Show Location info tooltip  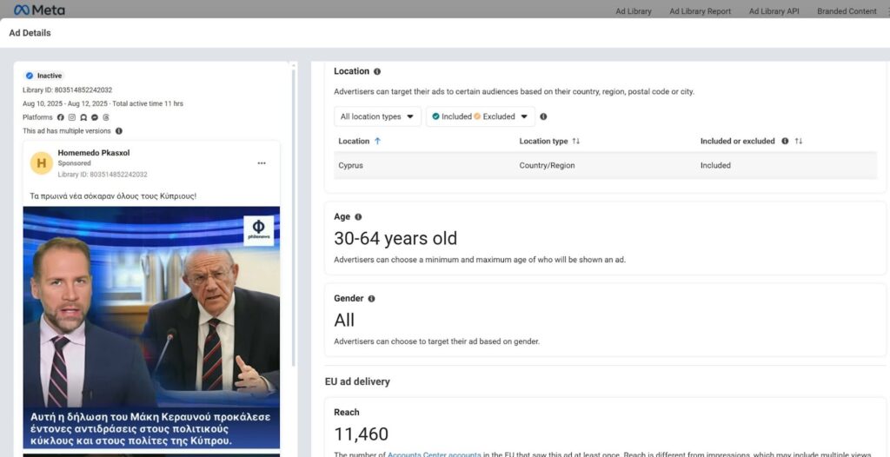coord(377,71)
